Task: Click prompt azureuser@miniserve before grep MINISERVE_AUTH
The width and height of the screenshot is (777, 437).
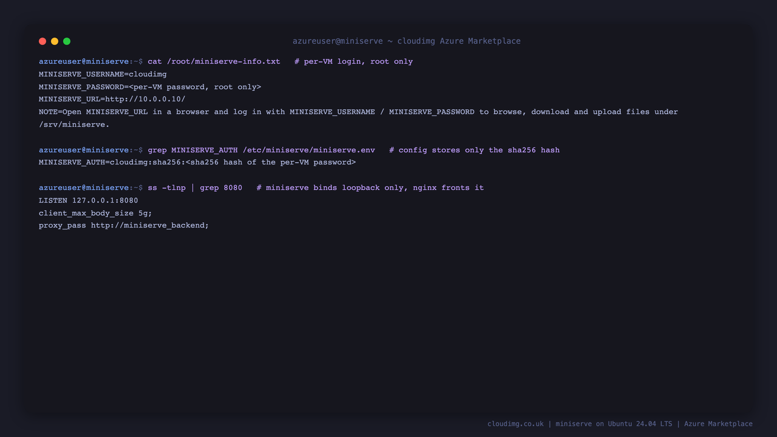Action: [84, 150]
